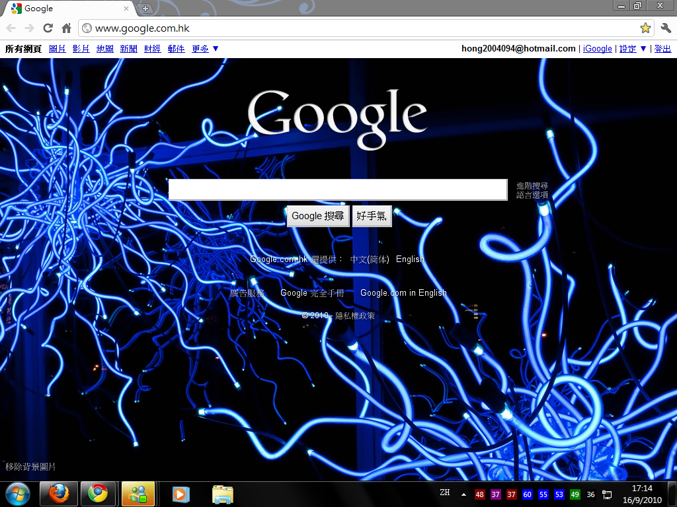Close the Google tab
The image size is (677, 507).
click(126, 8)
